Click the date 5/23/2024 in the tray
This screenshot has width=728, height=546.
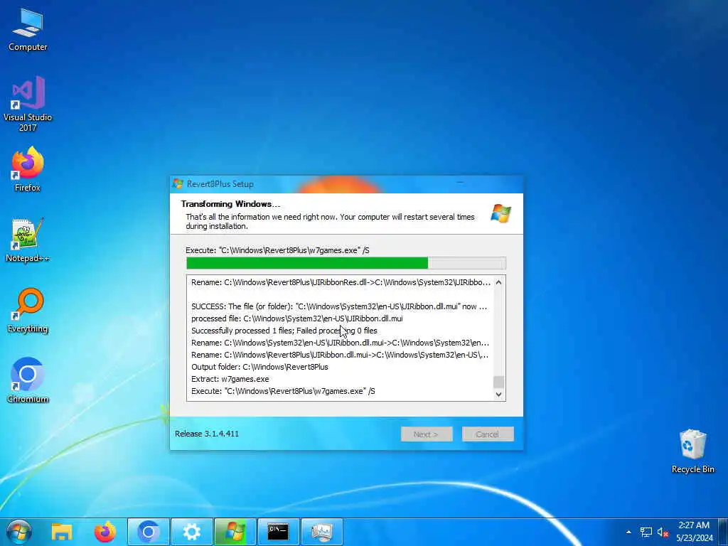694,538
